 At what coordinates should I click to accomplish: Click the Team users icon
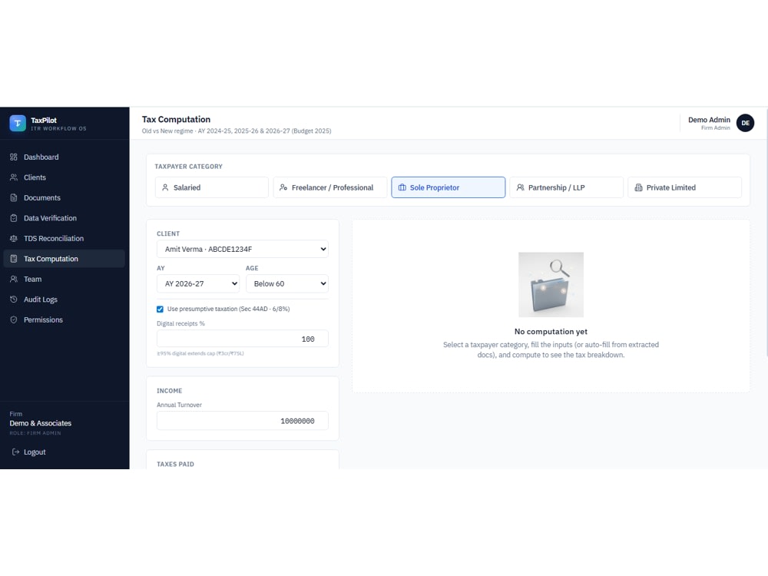pyautogui.click(x=14, y=280)
